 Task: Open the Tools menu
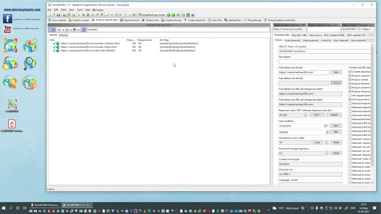click(x=79, y=10)
